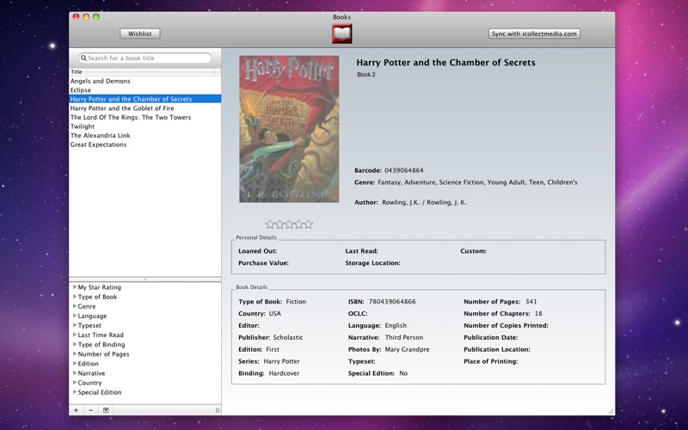Screen dimensions: 688x430
Task: Expand My Star Rating filter
Action: point(75,287)
